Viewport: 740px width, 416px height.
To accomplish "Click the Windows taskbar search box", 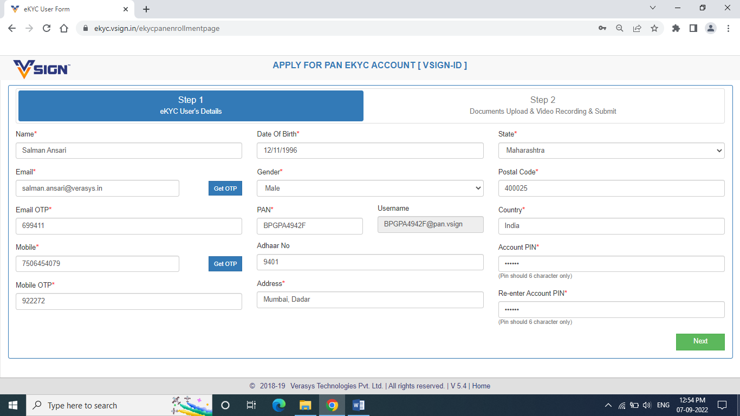I will point(119,405).
